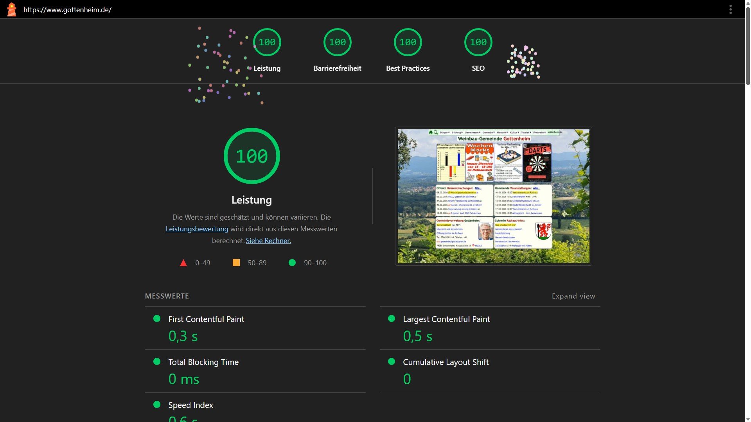Click the gottenheim.de page screenshot thumbnail
The width and height of the screenshot is (751, 422).
493,196
